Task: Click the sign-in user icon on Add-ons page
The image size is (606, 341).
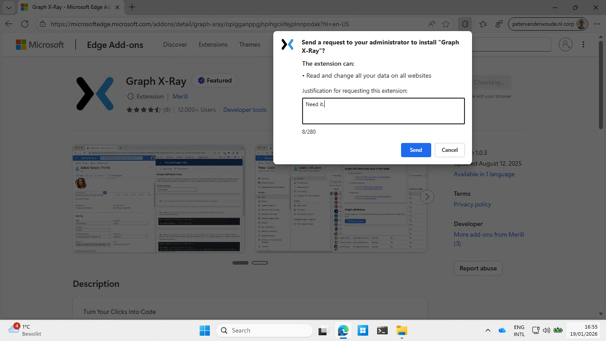Action: (x=566, y=44)
